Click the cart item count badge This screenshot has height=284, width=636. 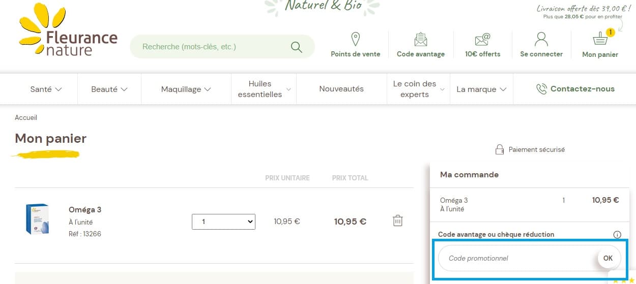point(611,33)
